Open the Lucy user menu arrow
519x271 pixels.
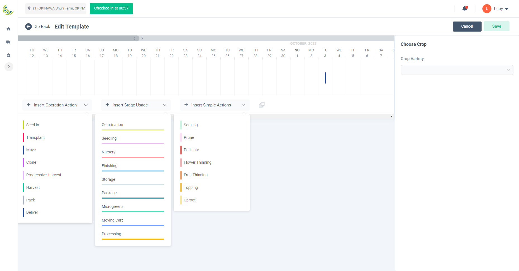(x=507, y=9)
